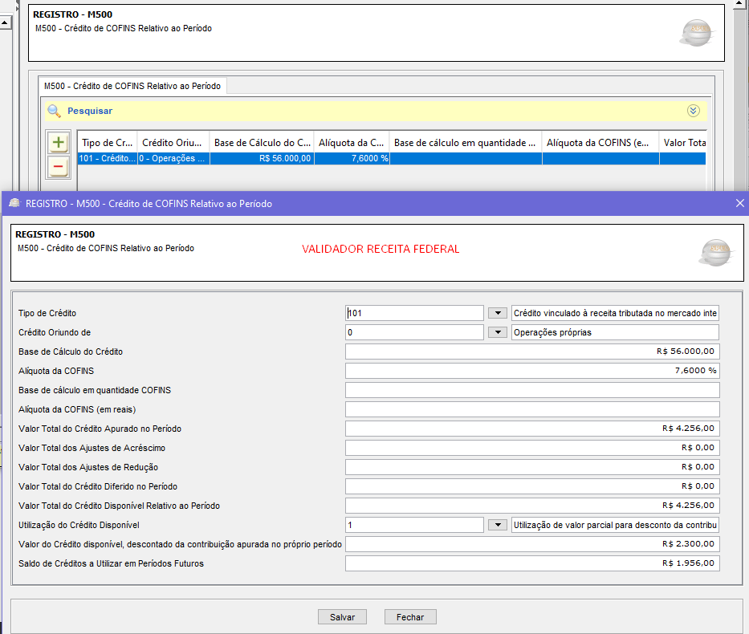
Task: Click the dialog title bar app icon
Action: (14, 203)
